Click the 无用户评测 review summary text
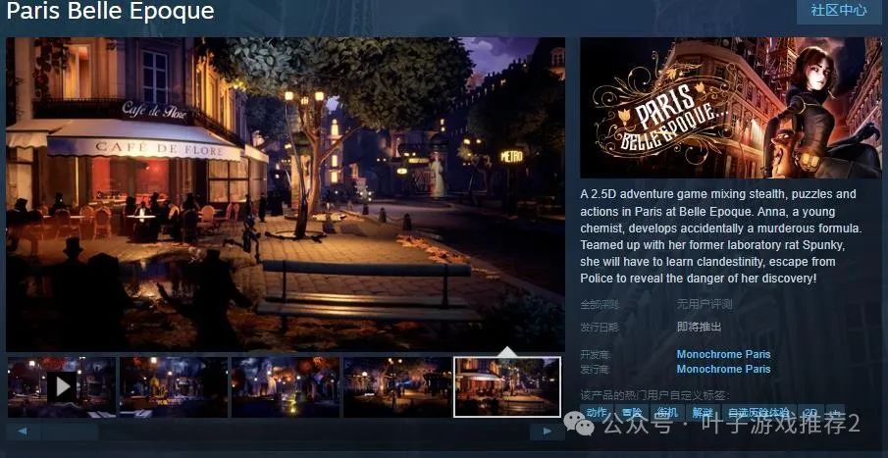888x458 pixels. [x=705, y=305]
